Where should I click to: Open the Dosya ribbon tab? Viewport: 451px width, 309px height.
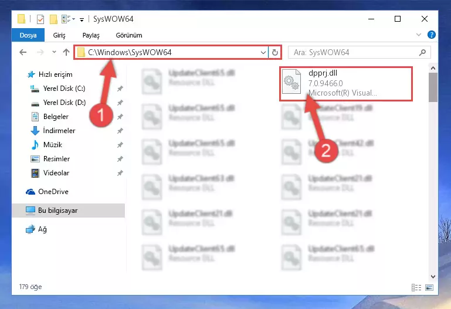[x=28, y=35]
